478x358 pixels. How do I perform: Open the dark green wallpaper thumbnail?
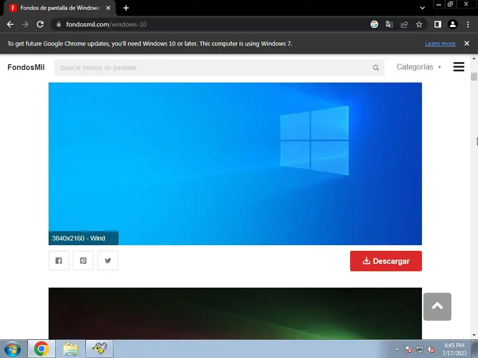pos(235,314)
